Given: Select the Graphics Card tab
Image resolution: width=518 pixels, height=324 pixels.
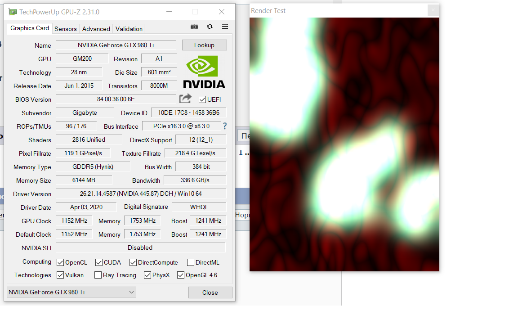Looking at the screenshot, I should [29, 28].
